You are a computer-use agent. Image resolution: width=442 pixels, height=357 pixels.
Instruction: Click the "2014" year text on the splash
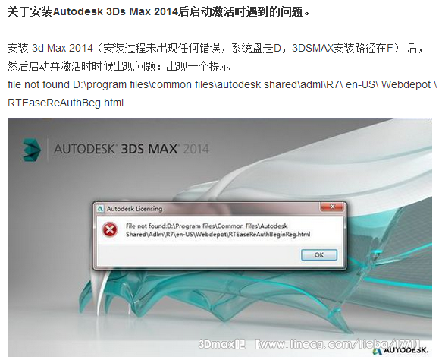click(196, 149)
